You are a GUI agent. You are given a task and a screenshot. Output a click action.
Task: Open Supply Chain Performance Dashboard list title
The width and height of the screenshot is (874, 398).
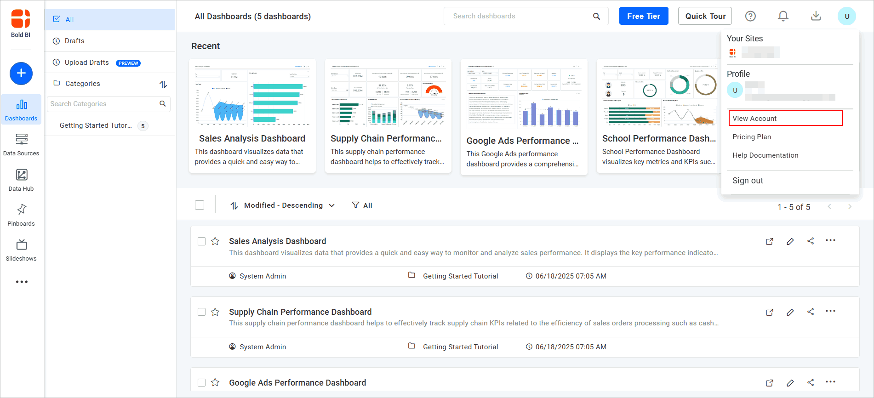[x=300, y=312]
